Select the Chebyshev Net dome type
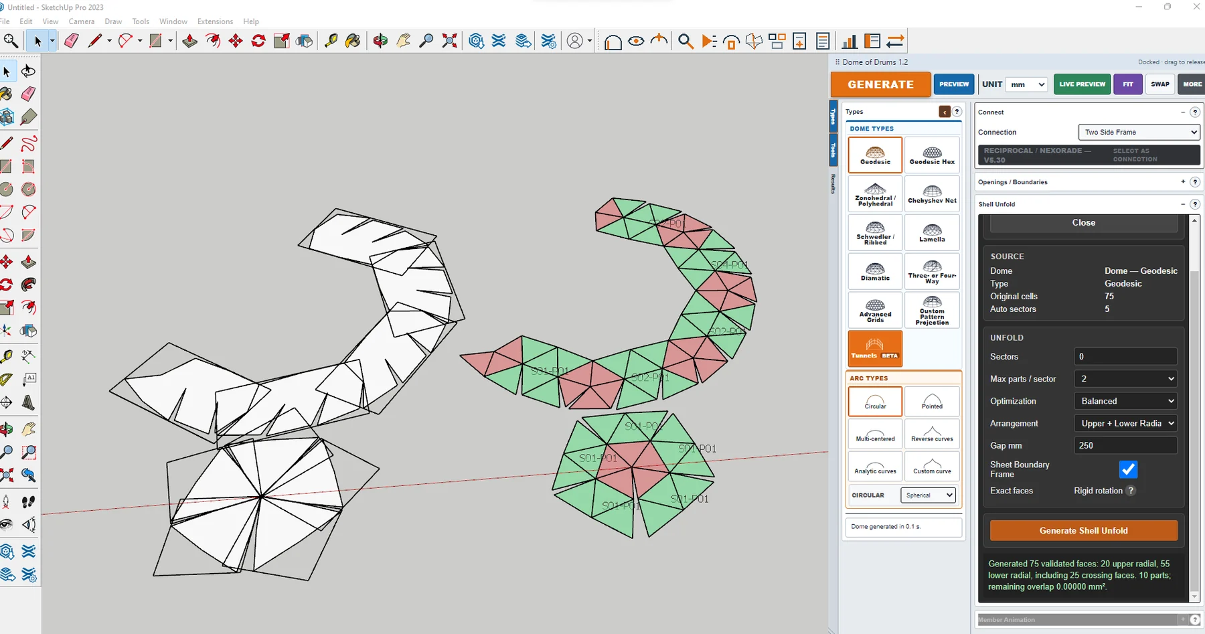1205x634 pixels. pyautogui.click(x=932, y=194)
